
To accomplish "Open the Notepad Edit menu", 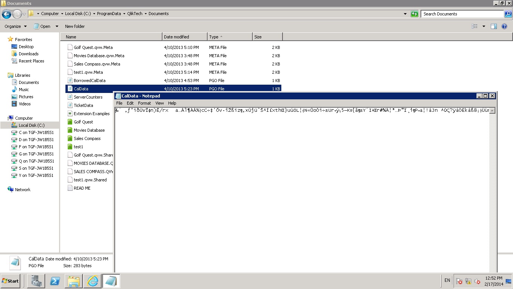I will 130,103.
